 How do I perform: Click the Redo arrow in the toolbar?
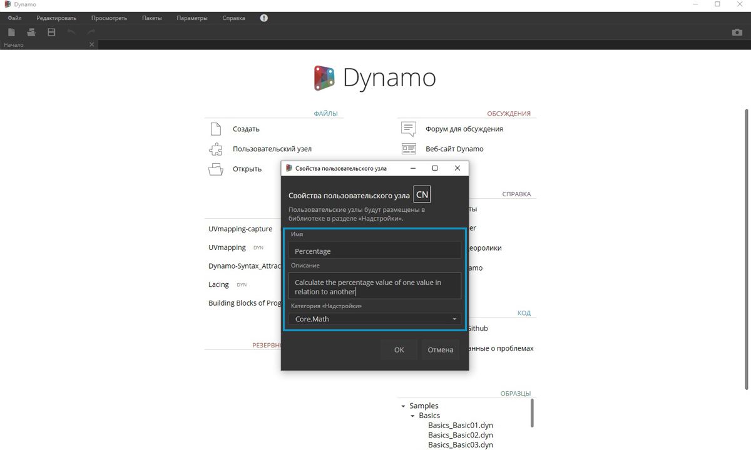pyautogui.click(x=91, y=32)
